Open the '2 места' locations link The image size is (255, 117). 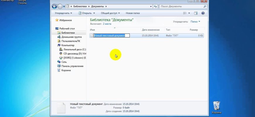(x=107, y=23)
